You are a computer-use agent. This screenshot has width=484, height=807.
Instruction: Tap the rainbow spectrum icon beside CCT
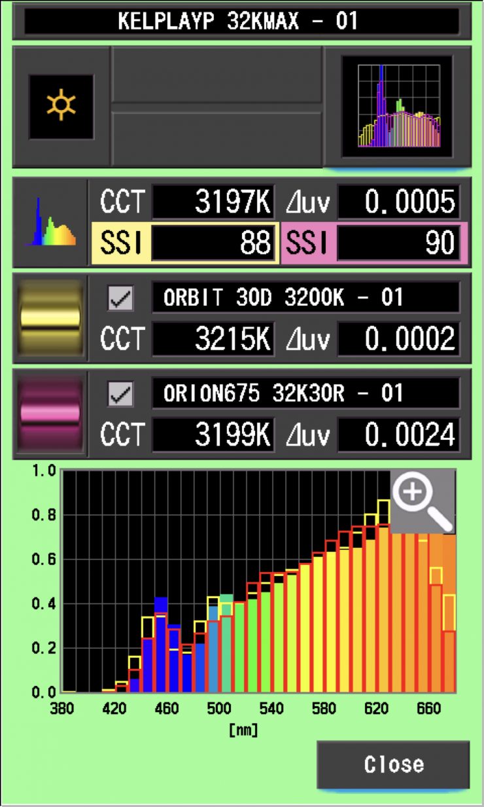(x=50, y=223)
